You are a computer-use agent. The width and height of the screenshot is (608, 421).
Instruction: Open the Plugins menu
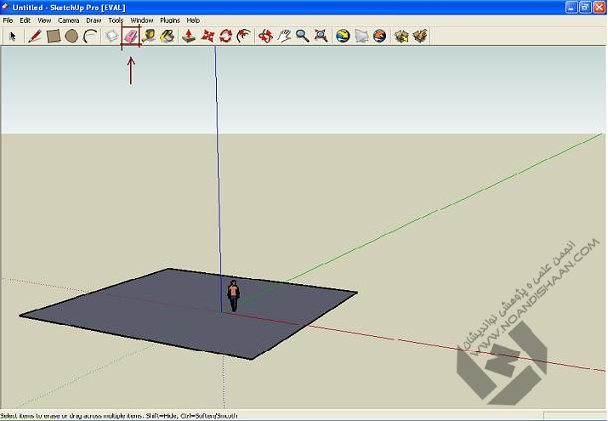click(x=169, y=20)
